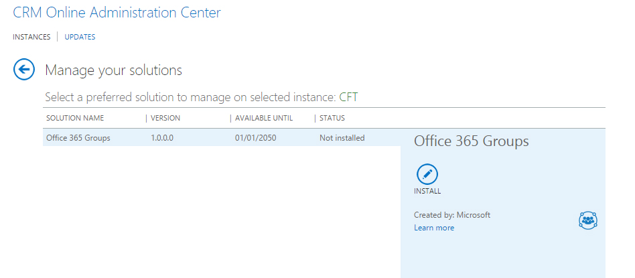Sort by SOLUTION NAME column header

(75, 119)
